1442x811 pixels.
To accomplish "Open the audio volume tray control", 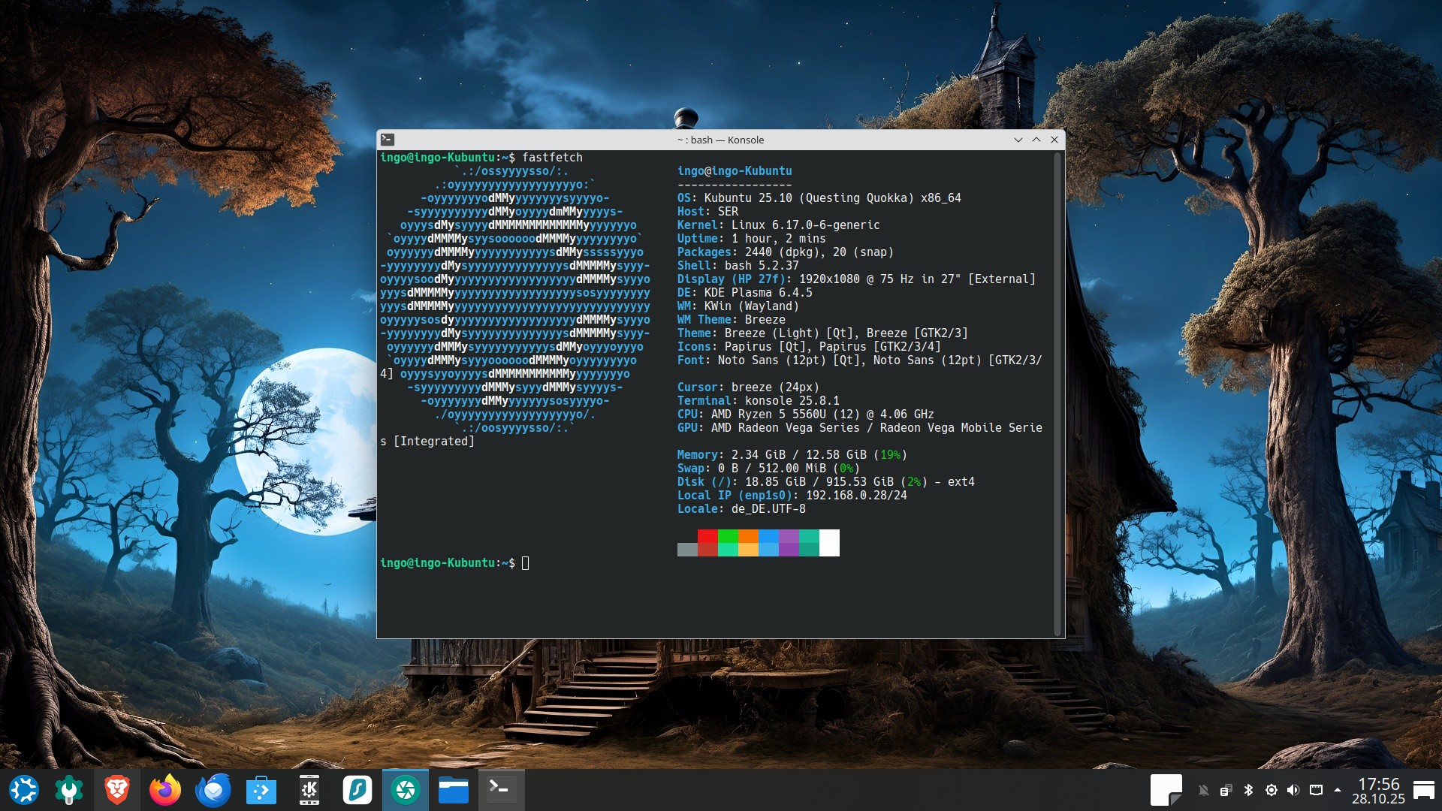I will [1293, 790].
